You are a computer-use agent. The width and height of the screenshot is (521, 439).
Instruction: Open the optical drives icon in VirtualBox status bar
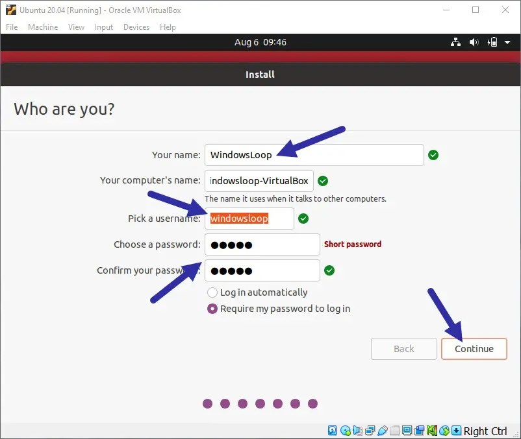click(x=344, y=430)
